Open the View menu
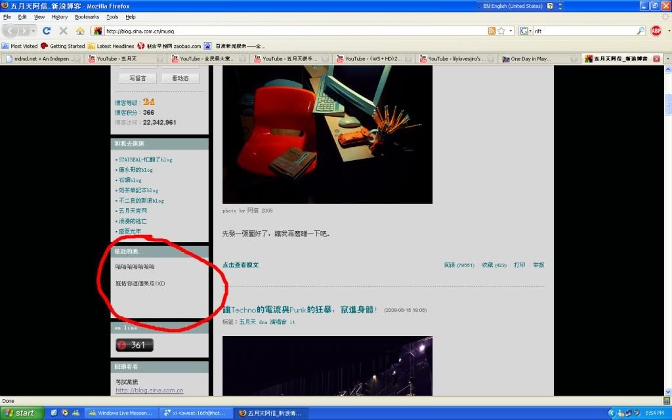The image size is (672, 420). pos(39,17)
